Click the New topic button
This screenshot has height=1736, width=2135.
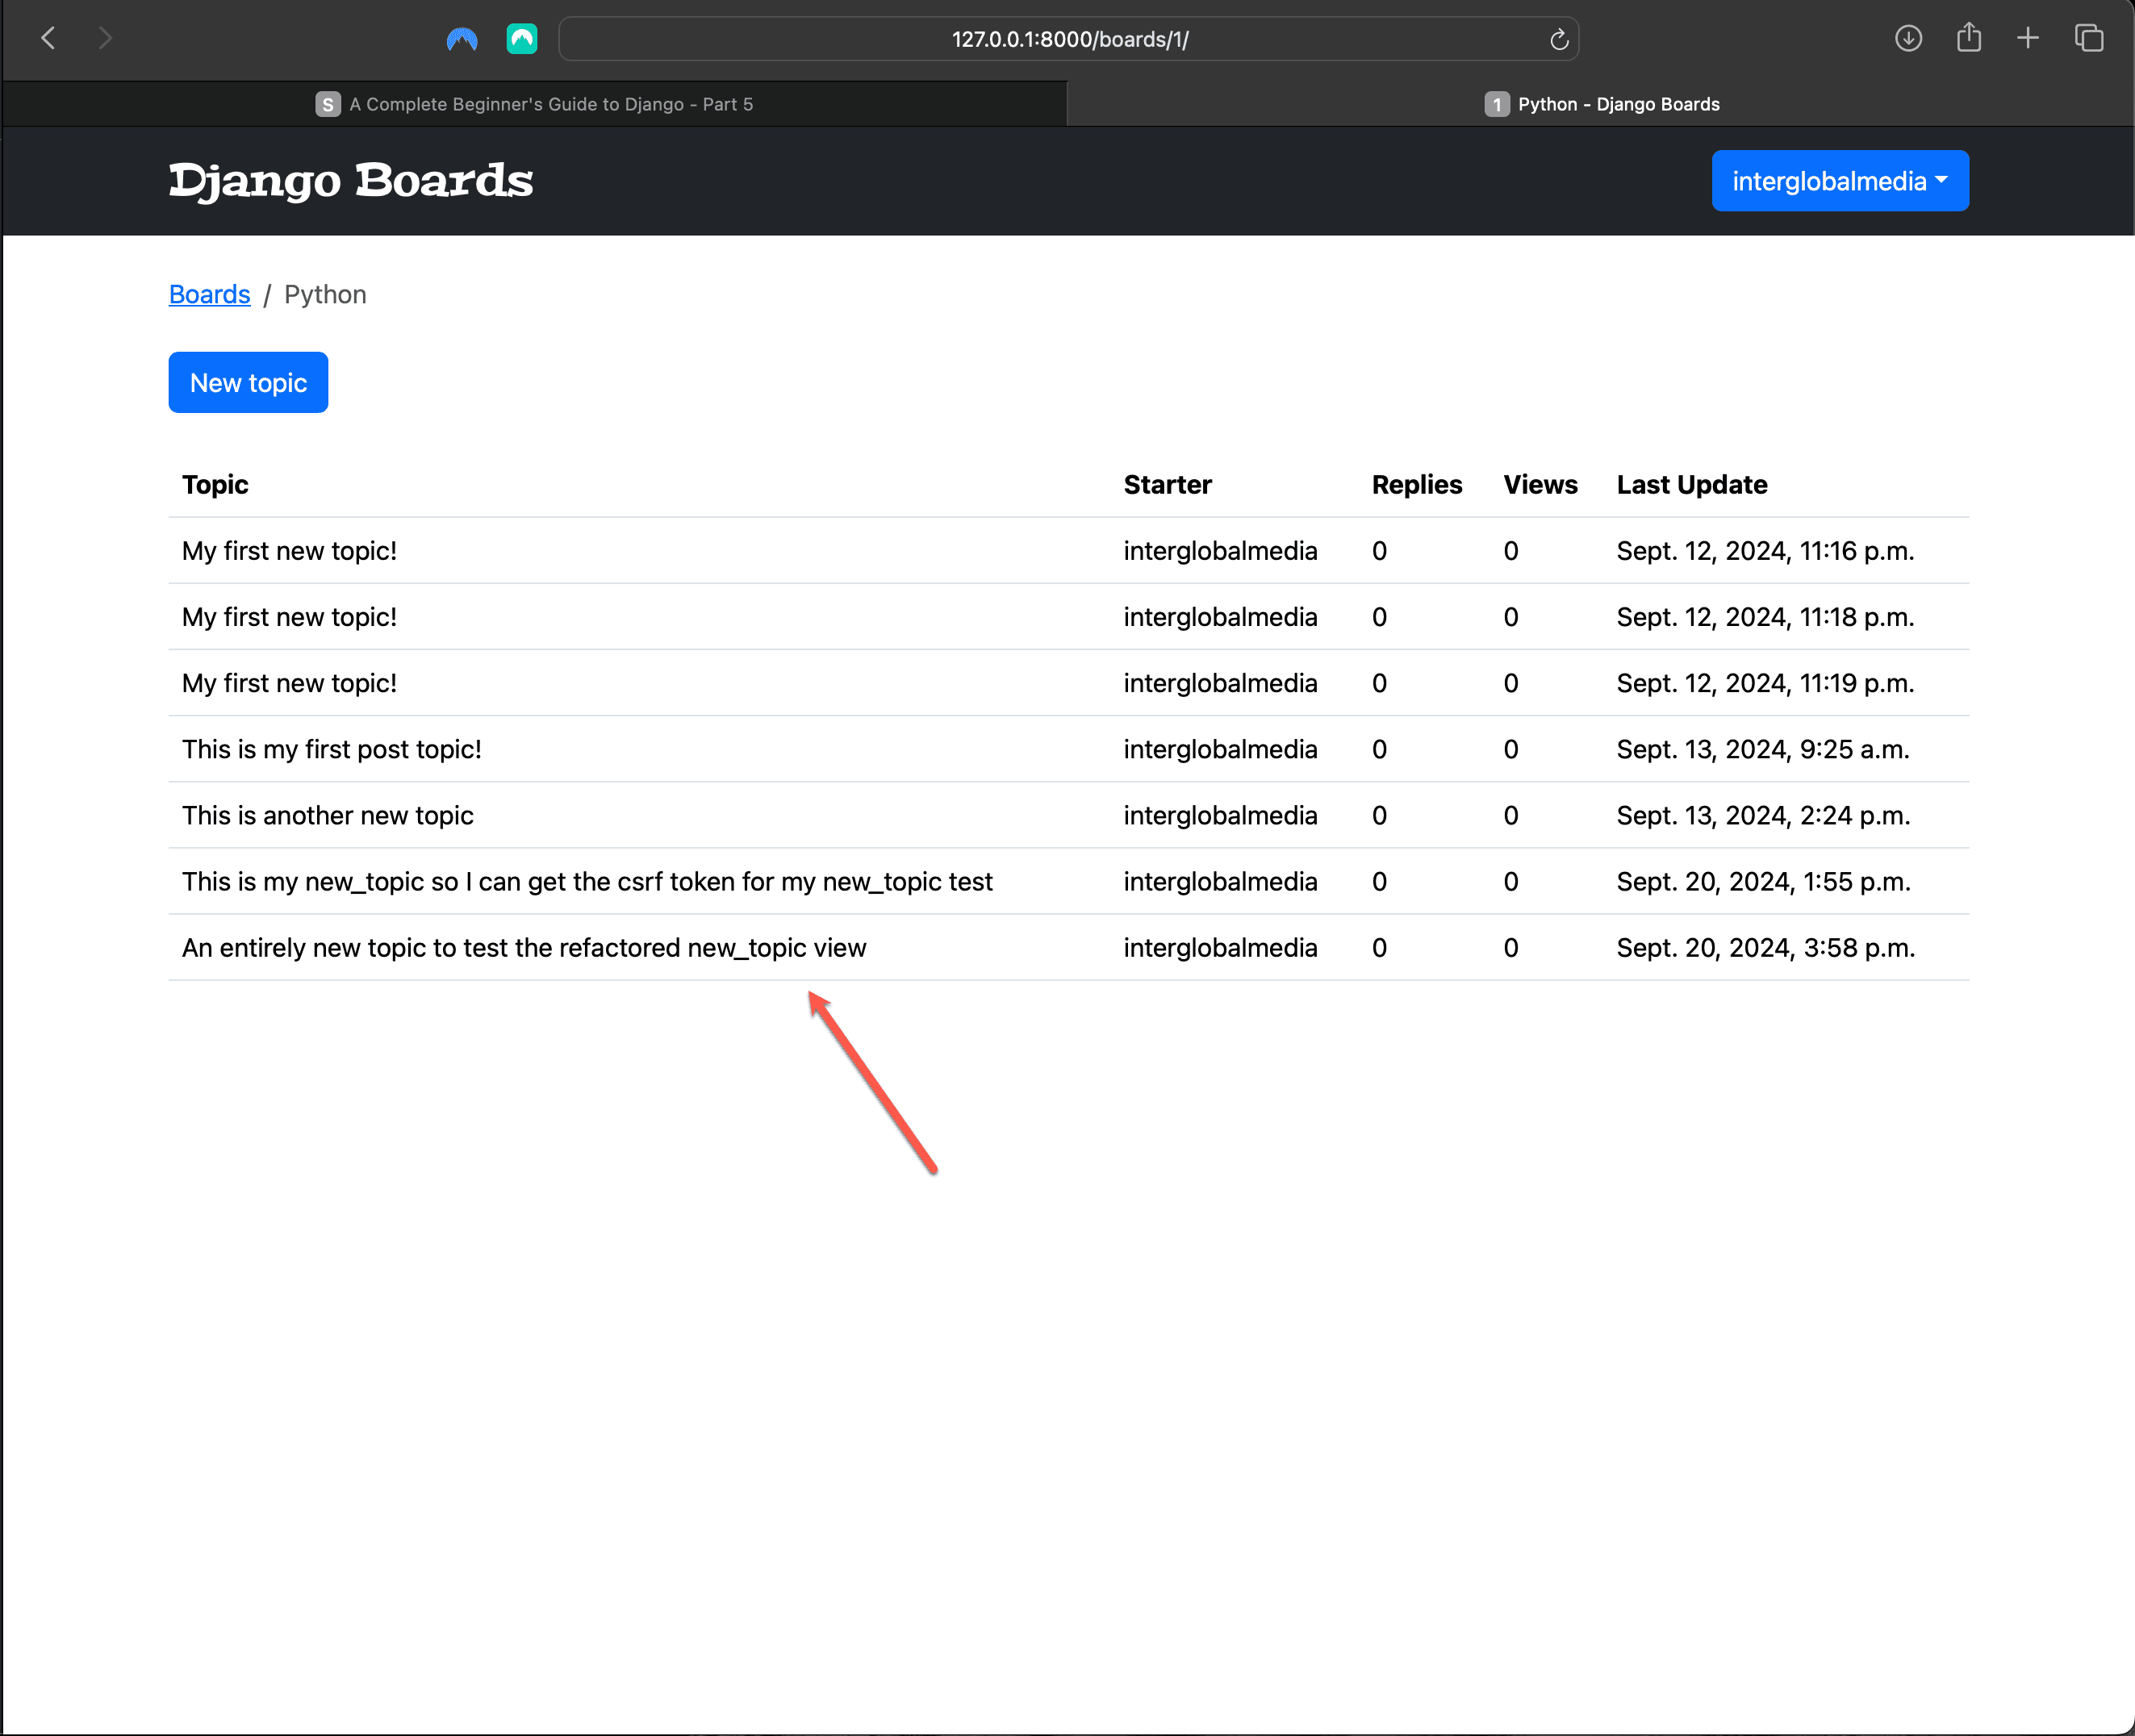pos(248,382)
